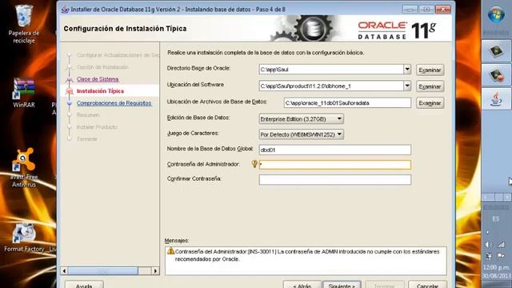The height and width of the screenshot is (288, 512).
Task: Click the password hint lightbulb icon
Action: pos(254,164)
